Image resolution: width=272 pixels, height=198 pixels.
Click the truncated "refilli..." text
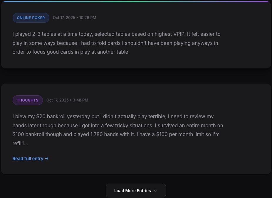[20, 143]
